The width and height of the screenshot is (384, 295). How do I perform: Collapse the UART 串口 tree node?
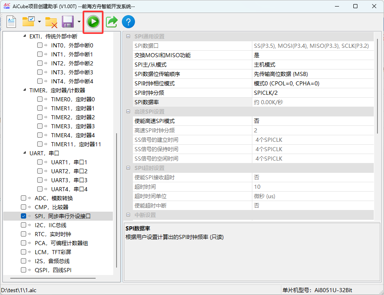25,153
